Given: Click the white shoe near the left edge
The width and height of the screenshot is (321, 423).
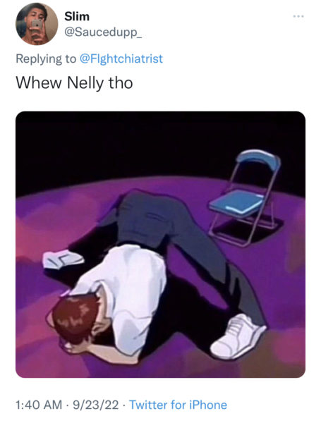Looking at the screenshot, I should [x=63, y=259].
